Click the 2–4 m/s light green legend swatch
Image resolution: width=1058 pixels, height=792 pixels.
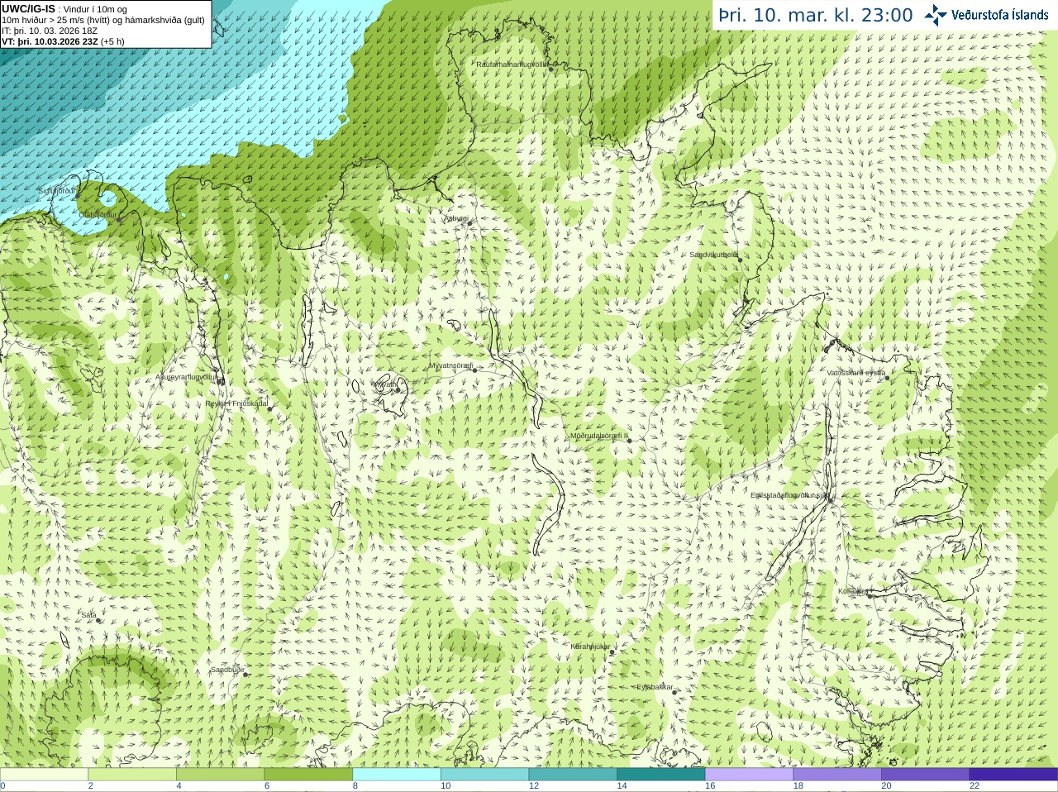[x=132, y=775]
